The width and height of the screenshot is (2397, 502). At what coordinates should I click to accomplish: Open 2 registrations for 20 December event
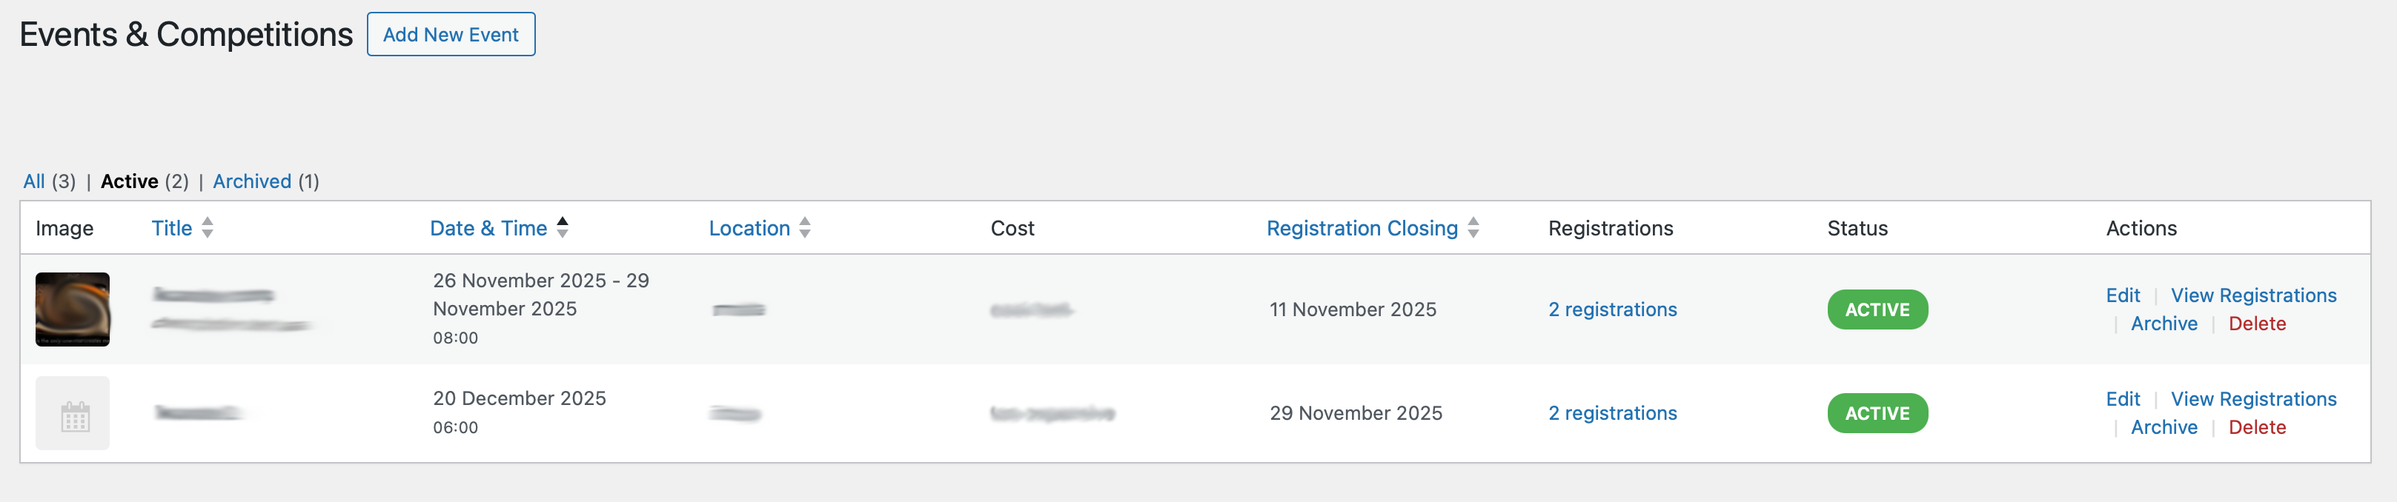tap(1611, 414)
